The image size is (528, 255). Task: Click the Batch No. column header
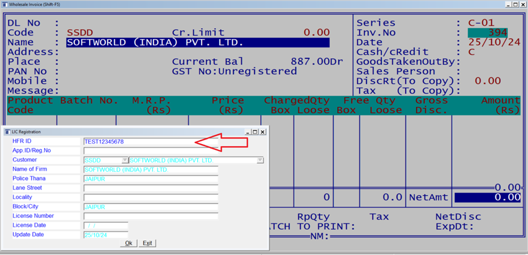(90, 101)
